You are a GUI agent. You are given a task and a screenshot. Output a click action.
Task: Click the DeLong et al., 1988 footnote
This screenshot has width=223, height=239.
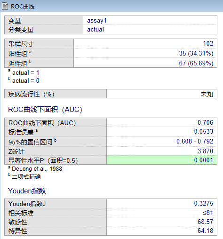(x=37, y=169)
